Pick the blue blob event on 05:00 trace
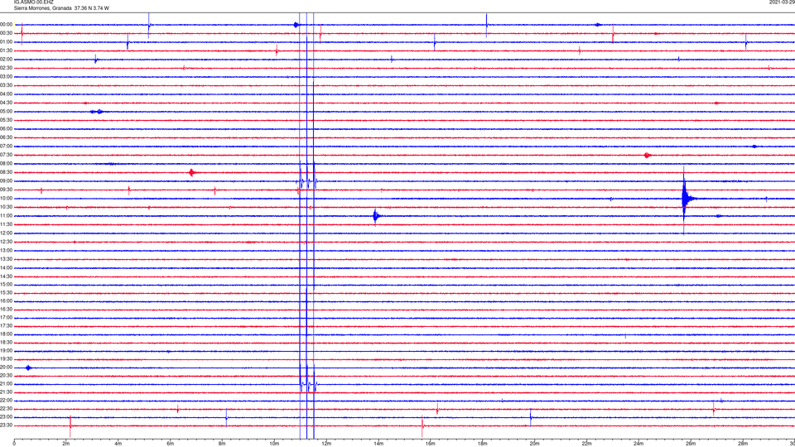 pos(97,112)
